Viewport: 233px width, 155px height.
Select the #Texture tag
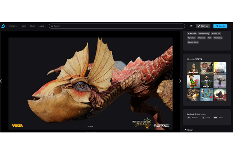coord(201,38)
